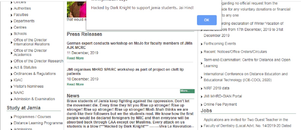Expand the Schools arrow bullet
Image resolution: width=301 pixels, height=130 pixels.
(x=12, y=34)
